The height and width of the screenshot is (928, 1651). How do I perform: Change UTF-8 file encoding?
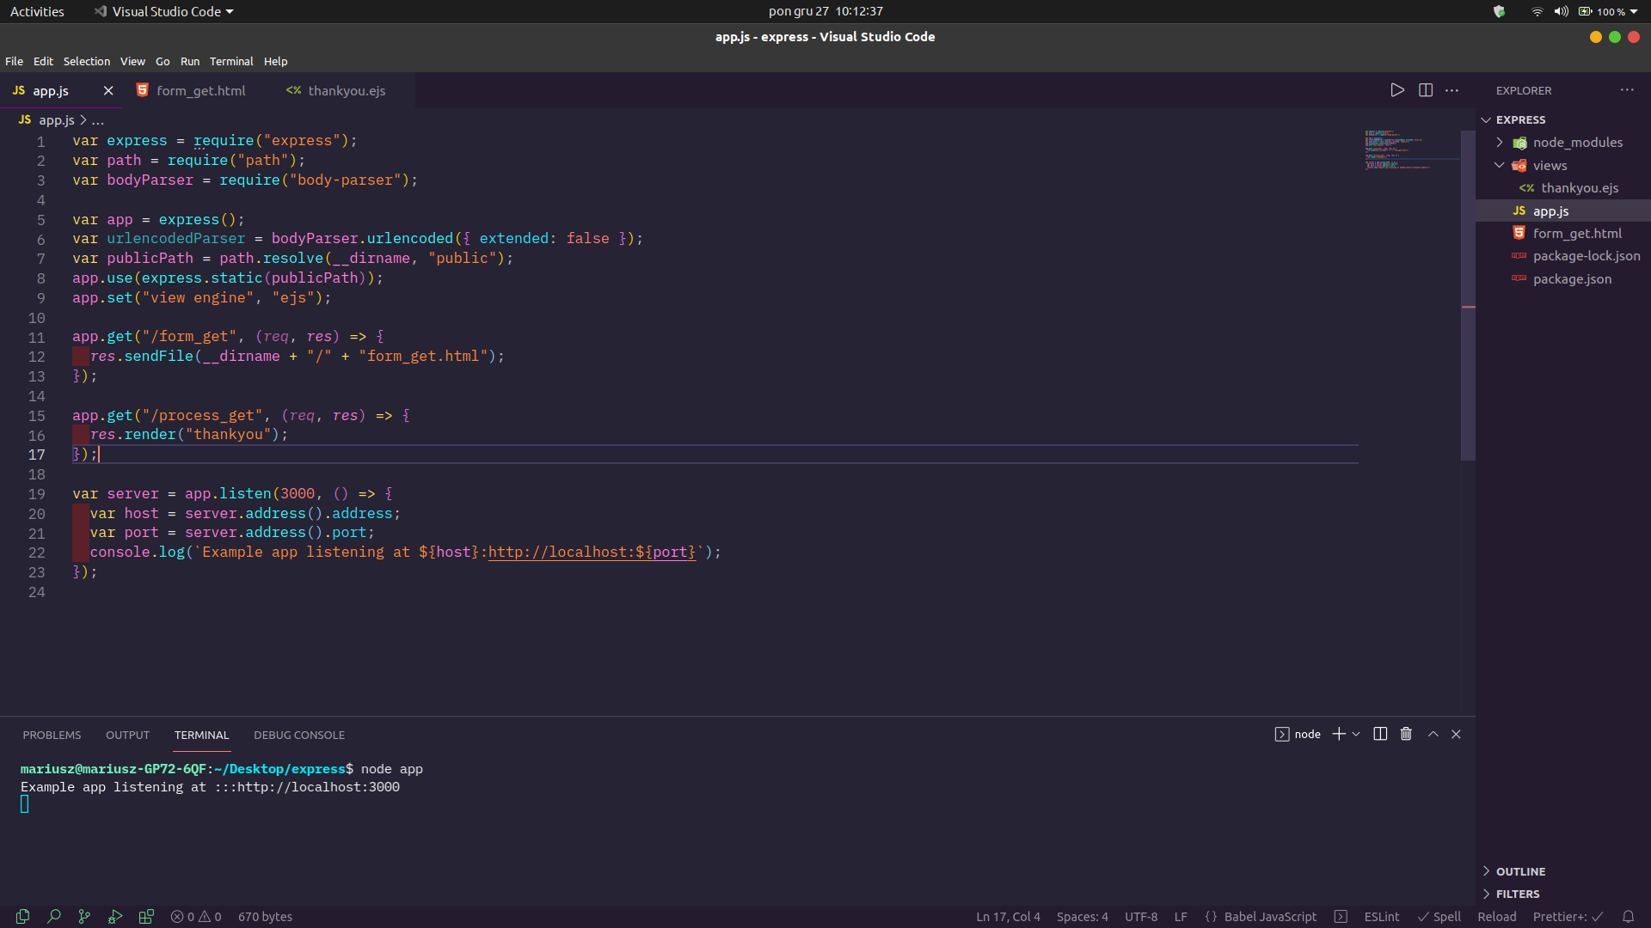tap(1141, 917)
